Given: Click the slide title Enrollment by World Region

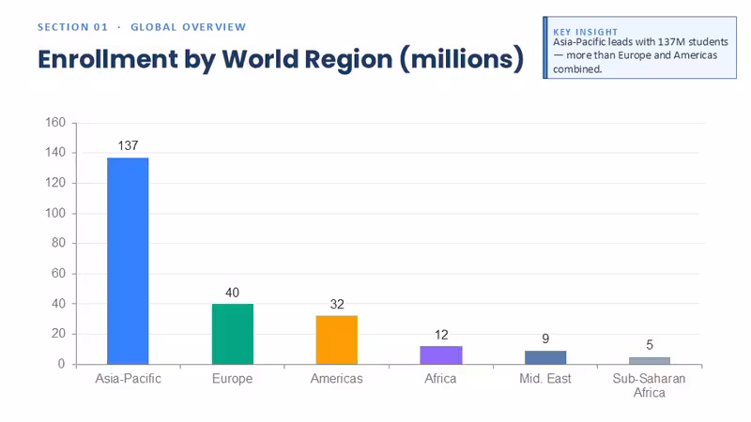Looking at the screenshot, I should tap(281, 59).
